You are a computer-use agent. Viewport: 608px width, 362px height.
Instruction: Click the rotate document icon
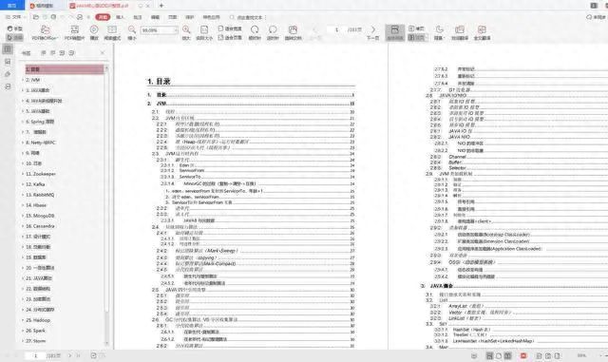[x=293, y=29]
